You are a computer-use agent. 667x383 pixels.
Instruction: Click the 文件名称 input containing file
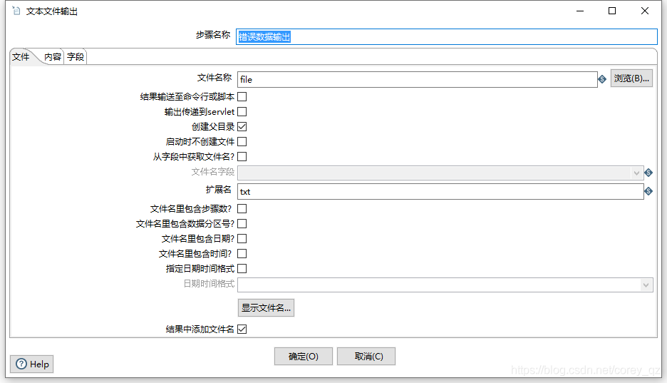(x=418, y=80)
